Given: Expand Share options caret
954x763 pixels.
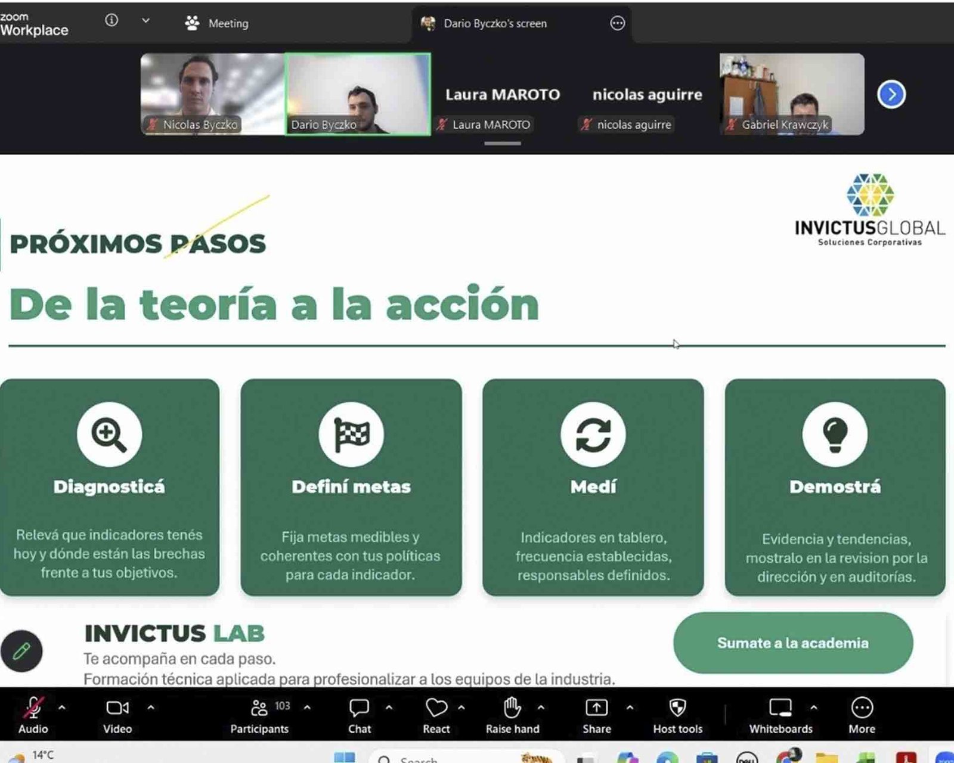Looking at the screenshot, I should tap(630, 708).
